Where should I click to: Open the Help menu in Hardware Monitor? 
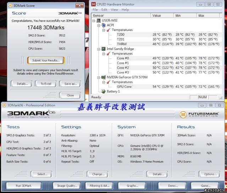tap(125, 10)
